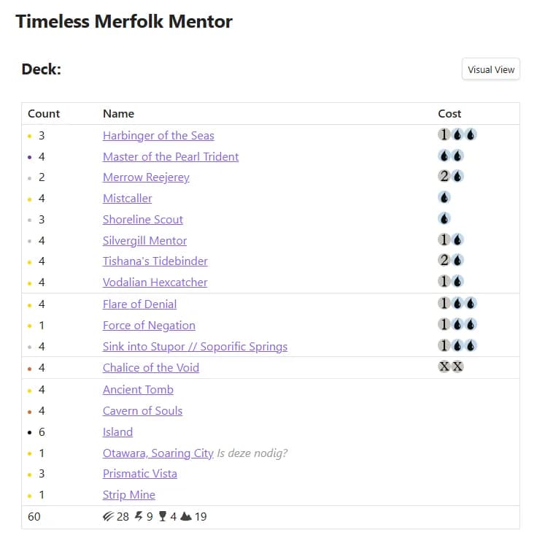This screenshot has height=541, width=537.
Task: Click the purple dot beside Master of the Pearl Trident
Action: tap(30, 157)
